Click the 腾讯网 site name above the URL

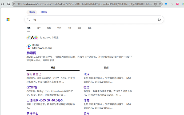(36, 45)
